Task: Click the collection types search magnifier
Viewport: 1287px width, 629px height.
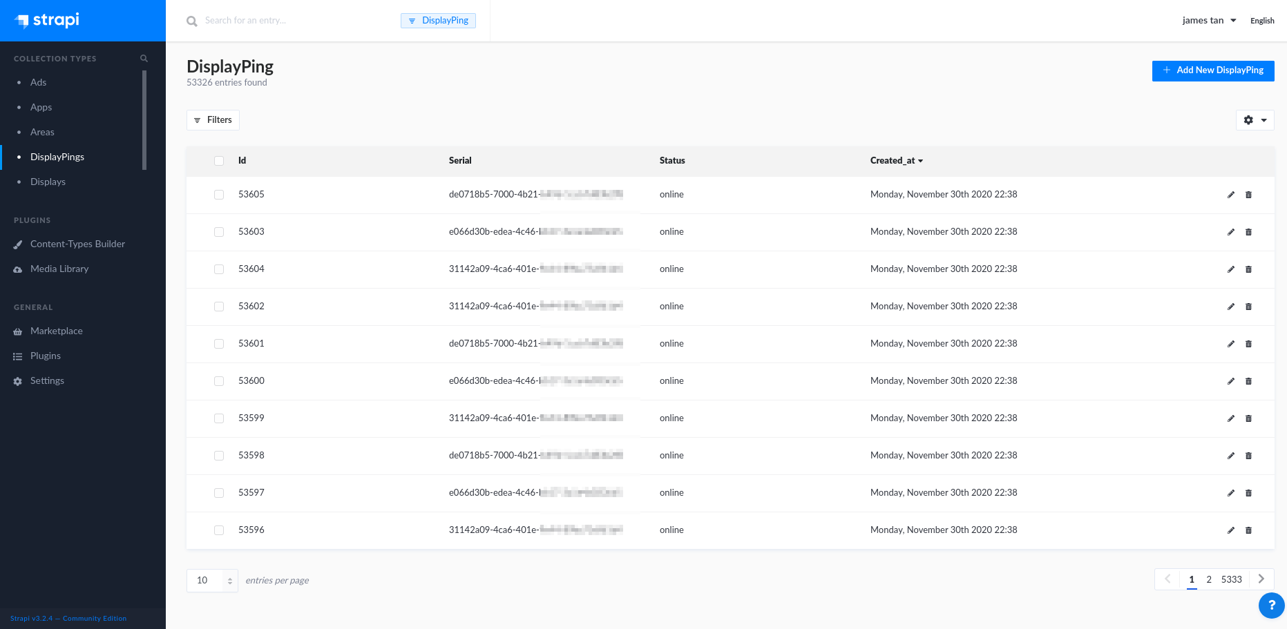Action: click(144, 59)
